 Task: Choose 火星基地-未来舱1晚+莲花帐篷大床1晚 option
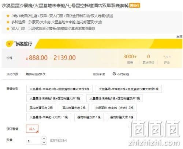[55, 98]
